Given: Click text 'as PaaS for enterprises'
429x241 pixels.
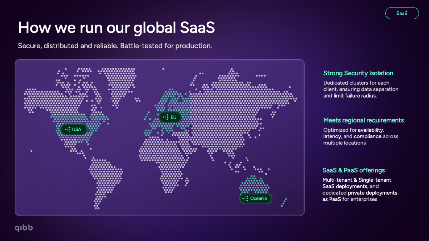Looking at the screenshot, I should pos(350,199).
